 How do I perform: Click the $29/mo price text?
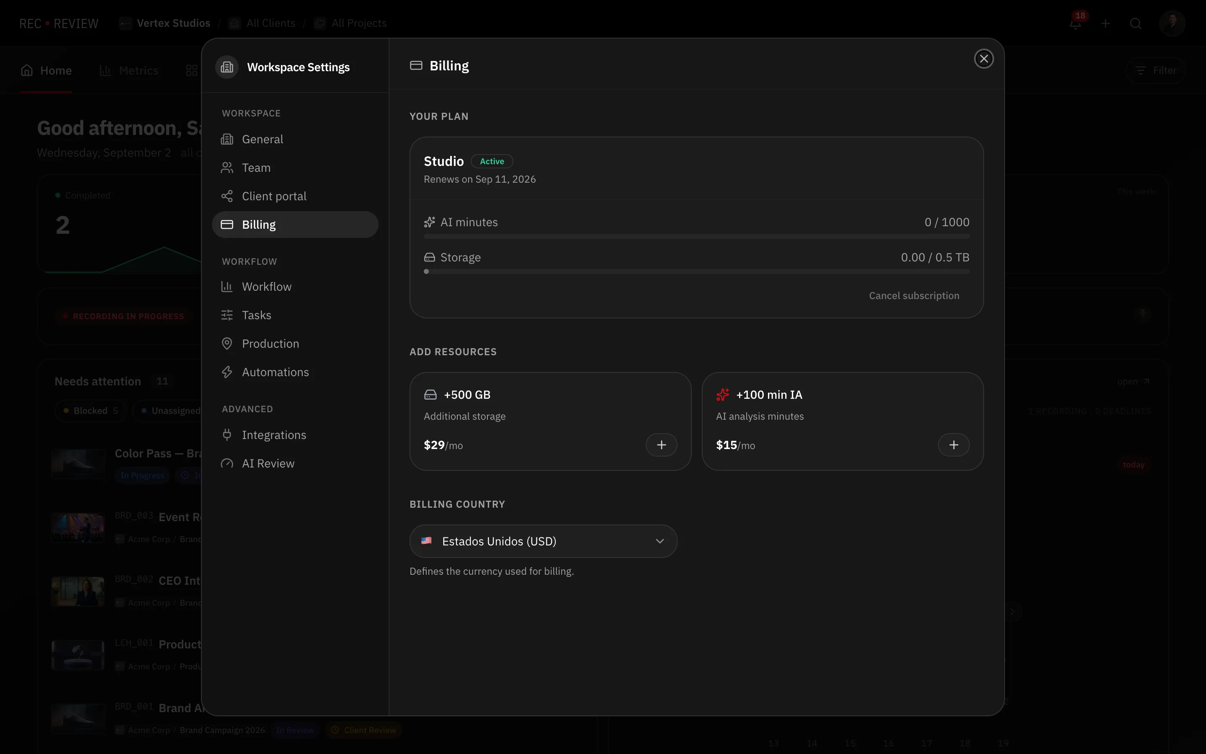coord(443,445)
